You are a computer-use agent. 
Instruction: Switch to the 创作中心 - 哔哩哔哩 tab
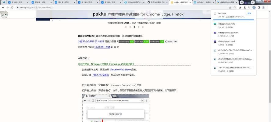tap(204, 2)
